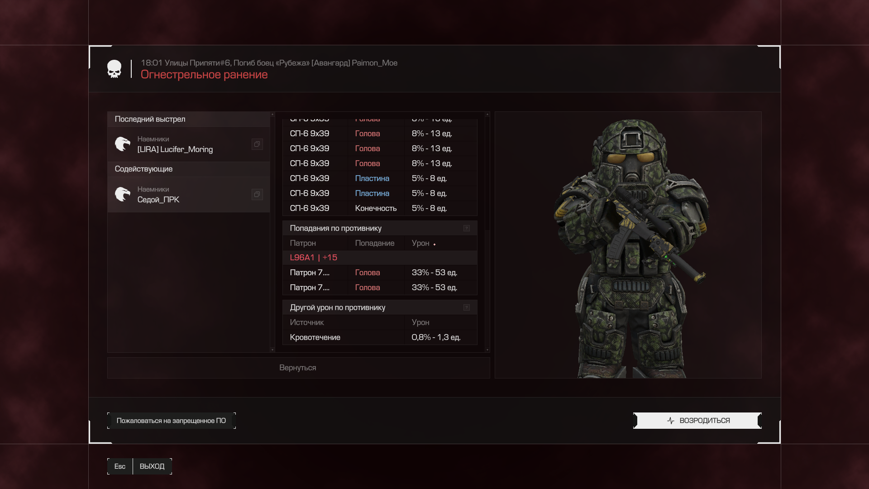Click the Последний выстрел header
The width and height of the screenshot is (869, 489).
coord(189,119)
